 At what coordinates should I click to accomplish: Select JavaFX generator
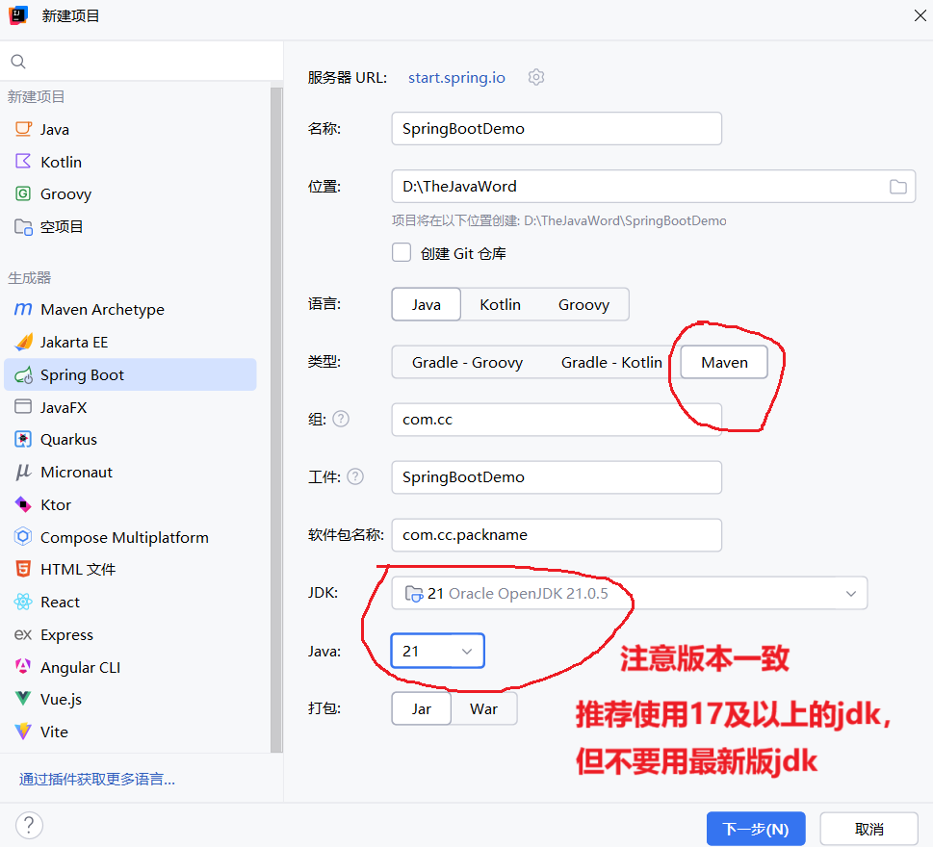pyautogui.click(x=130, y=407)
